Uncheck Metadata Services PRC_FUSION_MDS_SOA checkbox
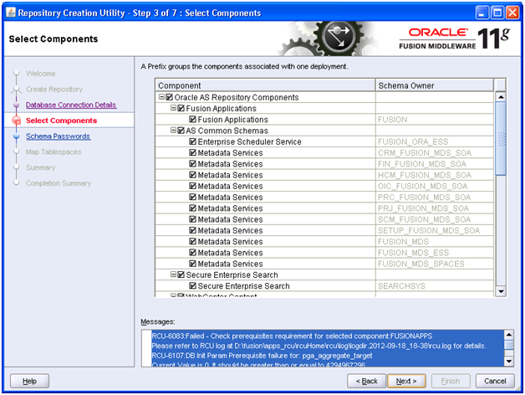Viewport: 525px width, 395px height. [x=192, y=197]
